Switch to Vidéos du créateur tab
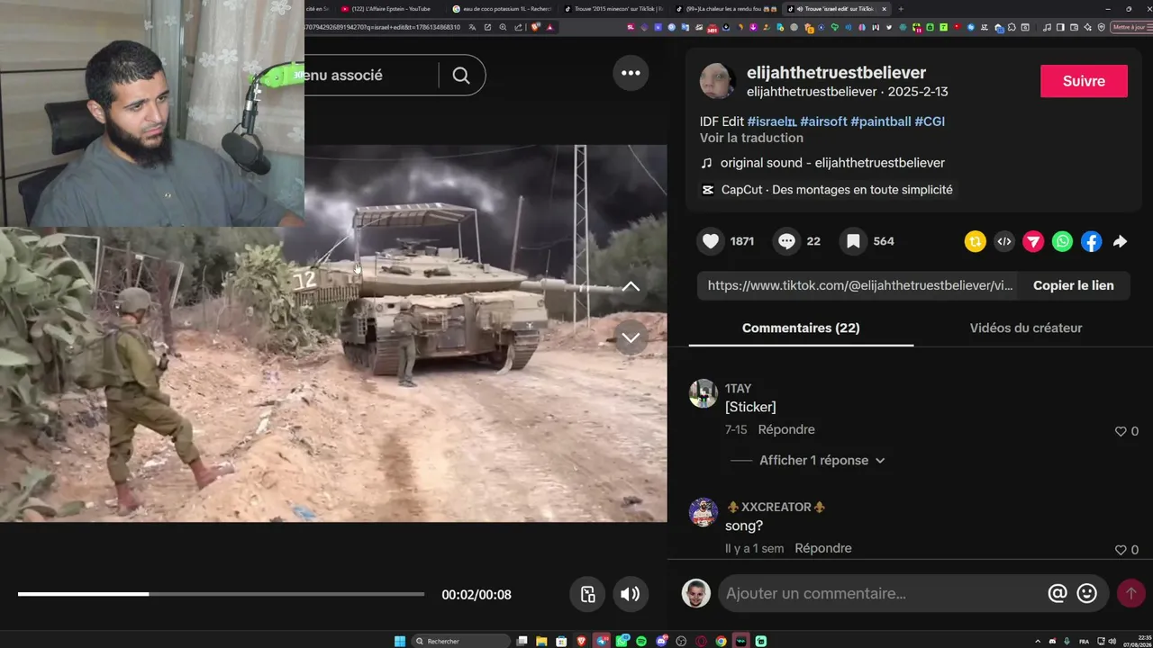Image resolution: width=1153 pixels, height=648 pixels. coord(1026,328)
